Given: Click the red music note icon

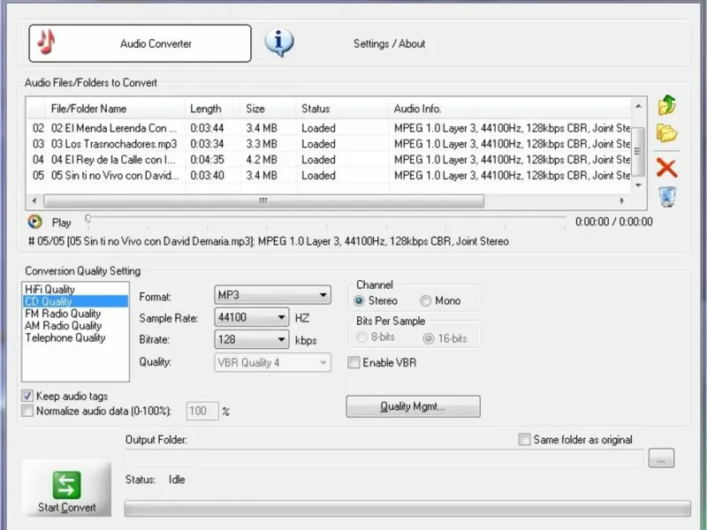Looking at the screenshot, I should tap(46, 42).
